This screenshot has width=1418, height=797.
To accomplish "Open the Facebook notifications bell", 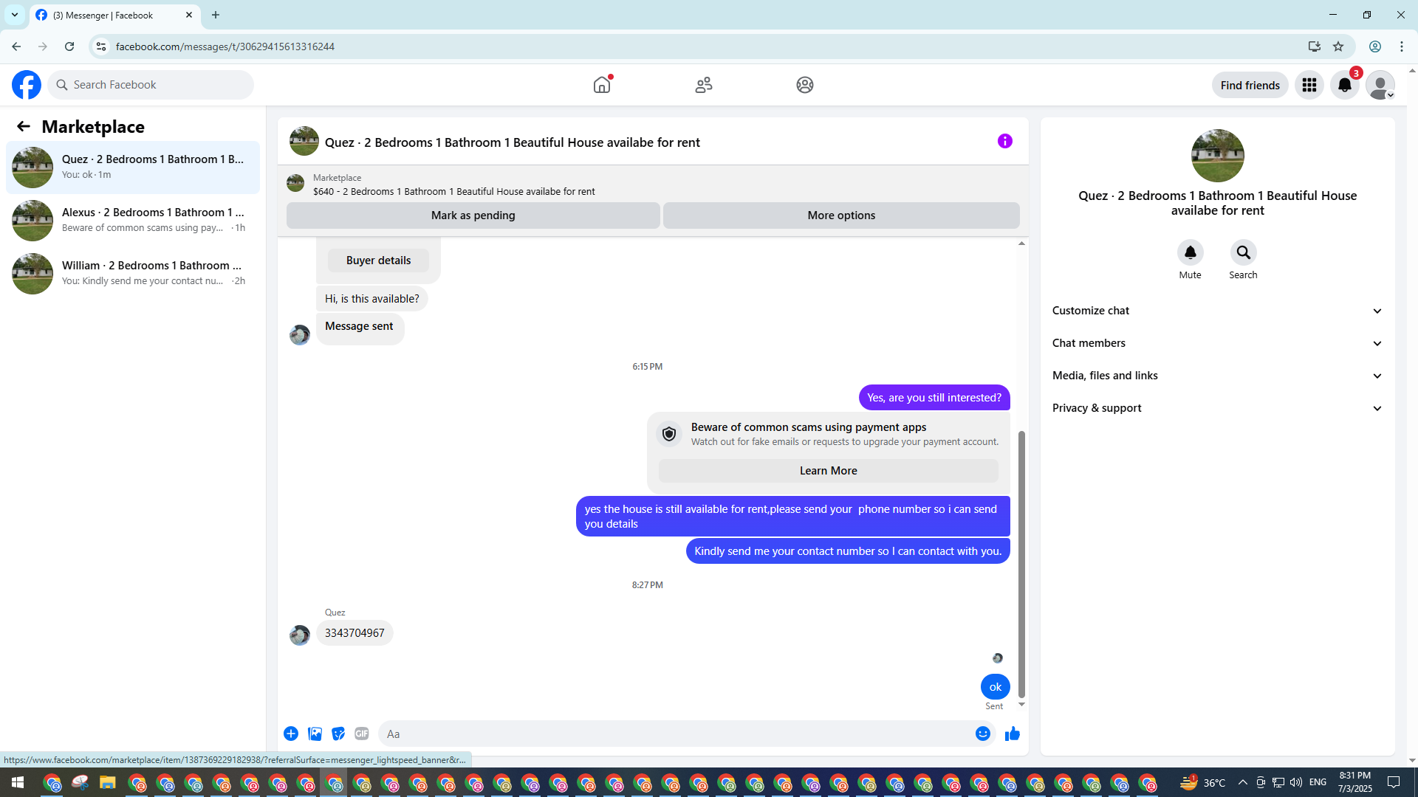I will coord(1344,85).
